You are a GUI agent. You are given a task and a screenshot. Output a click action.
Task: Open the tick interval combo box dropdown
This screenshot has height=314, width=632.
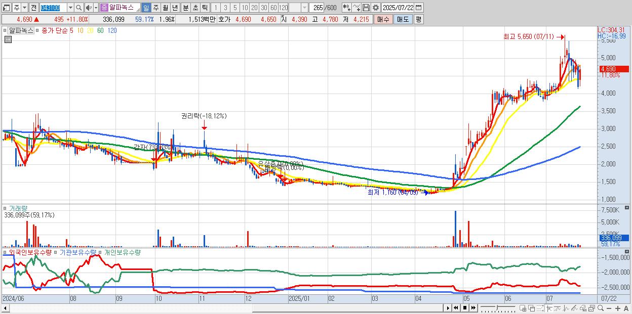[304, 8]
